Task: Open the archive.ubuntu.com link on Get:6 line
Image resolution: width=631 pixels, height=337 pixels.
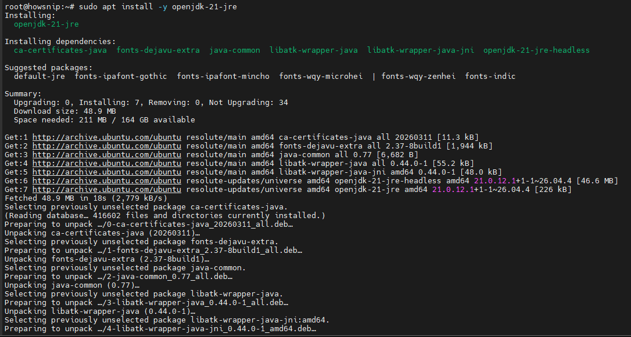Action: click(107, 181)
